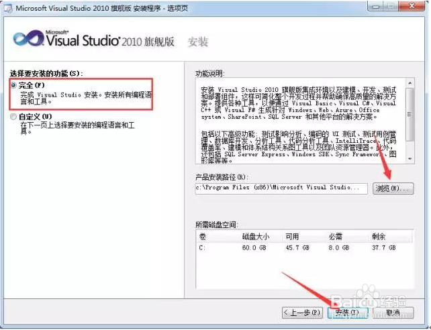Click the 45.7 GB available value

point(297,248)
